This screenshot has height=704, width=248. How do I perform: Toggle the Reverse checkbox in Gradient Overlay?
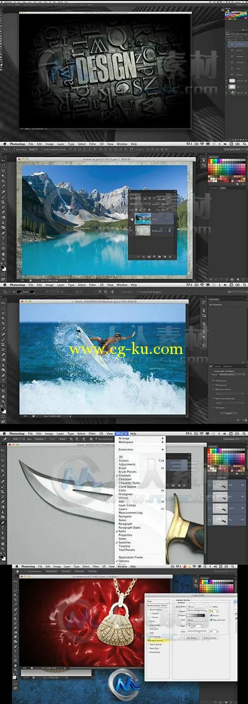211,615
